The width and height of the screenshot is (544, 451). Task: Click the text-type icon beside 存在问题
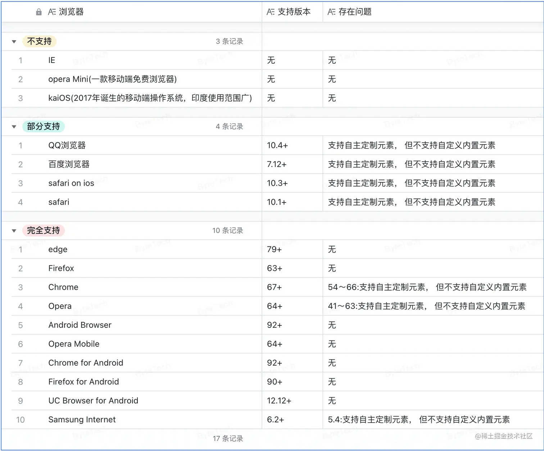(x=331, y=12)
